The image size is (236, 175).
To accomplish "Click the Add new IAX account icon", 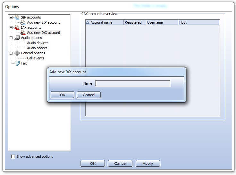I will [x=23, y=33].
